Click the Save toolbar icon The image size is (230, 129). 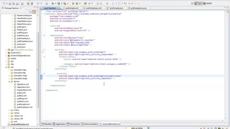click(x=10, y=4)
